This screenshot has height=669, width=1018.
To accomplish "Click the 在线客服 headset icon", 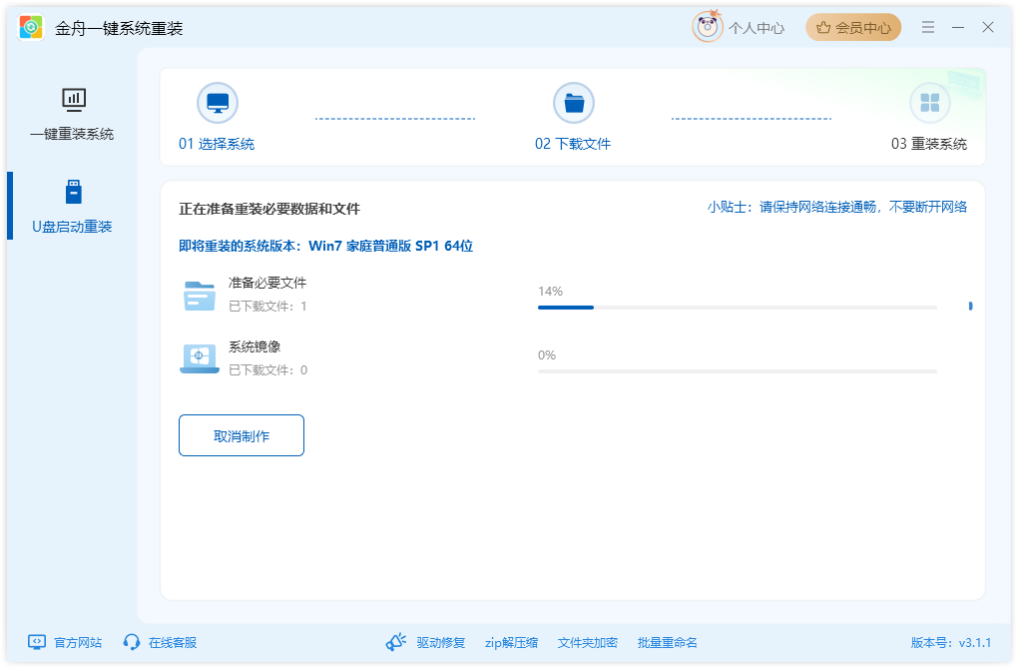I will [132, 642].
